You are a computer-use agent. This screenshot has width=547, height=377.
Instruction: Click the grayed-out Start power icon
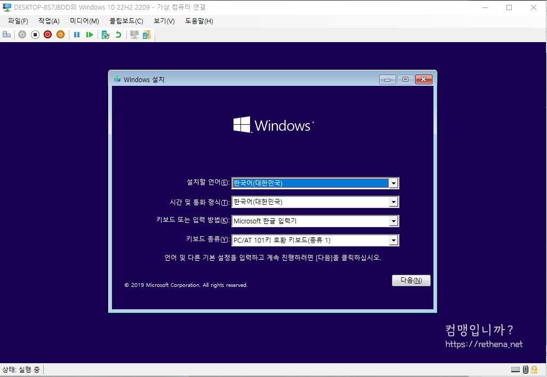[x=22, y=35]
